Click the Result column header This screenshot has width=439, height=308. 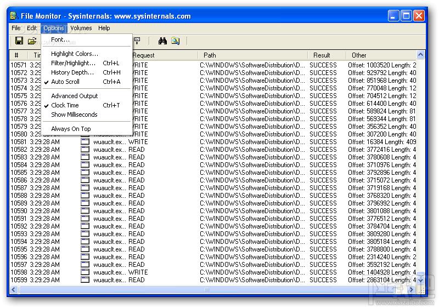tap(327, 55)
